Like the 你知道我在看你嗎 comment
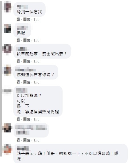 click(18, 82)
